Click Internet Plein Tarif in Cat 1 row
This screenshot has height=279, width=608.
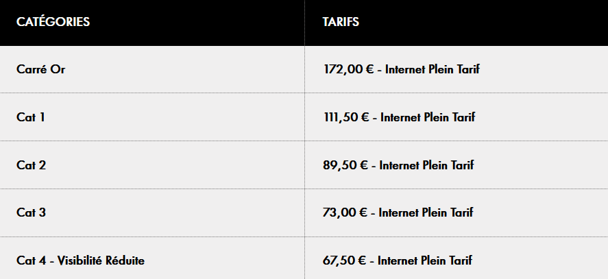point(428,117)
